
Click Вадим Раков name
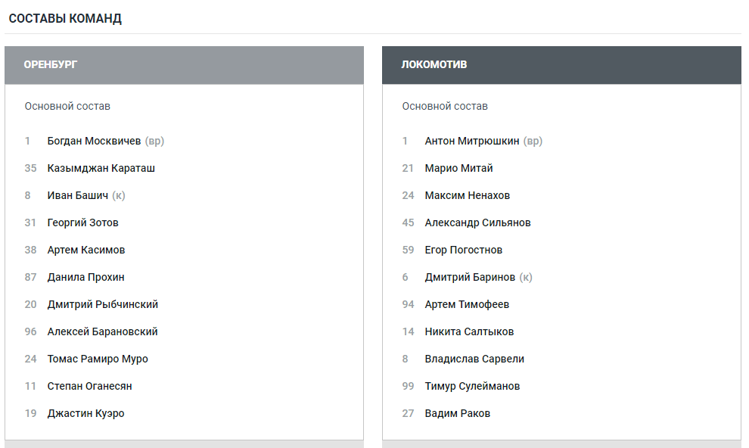point(457,413)
